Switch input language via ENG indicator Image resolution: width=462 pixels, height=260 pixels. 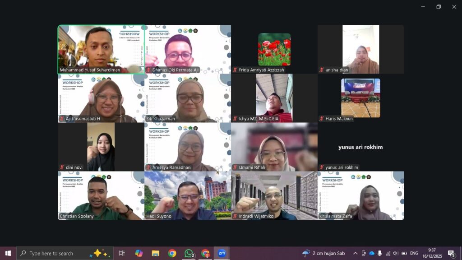click(x=414, y=253)
